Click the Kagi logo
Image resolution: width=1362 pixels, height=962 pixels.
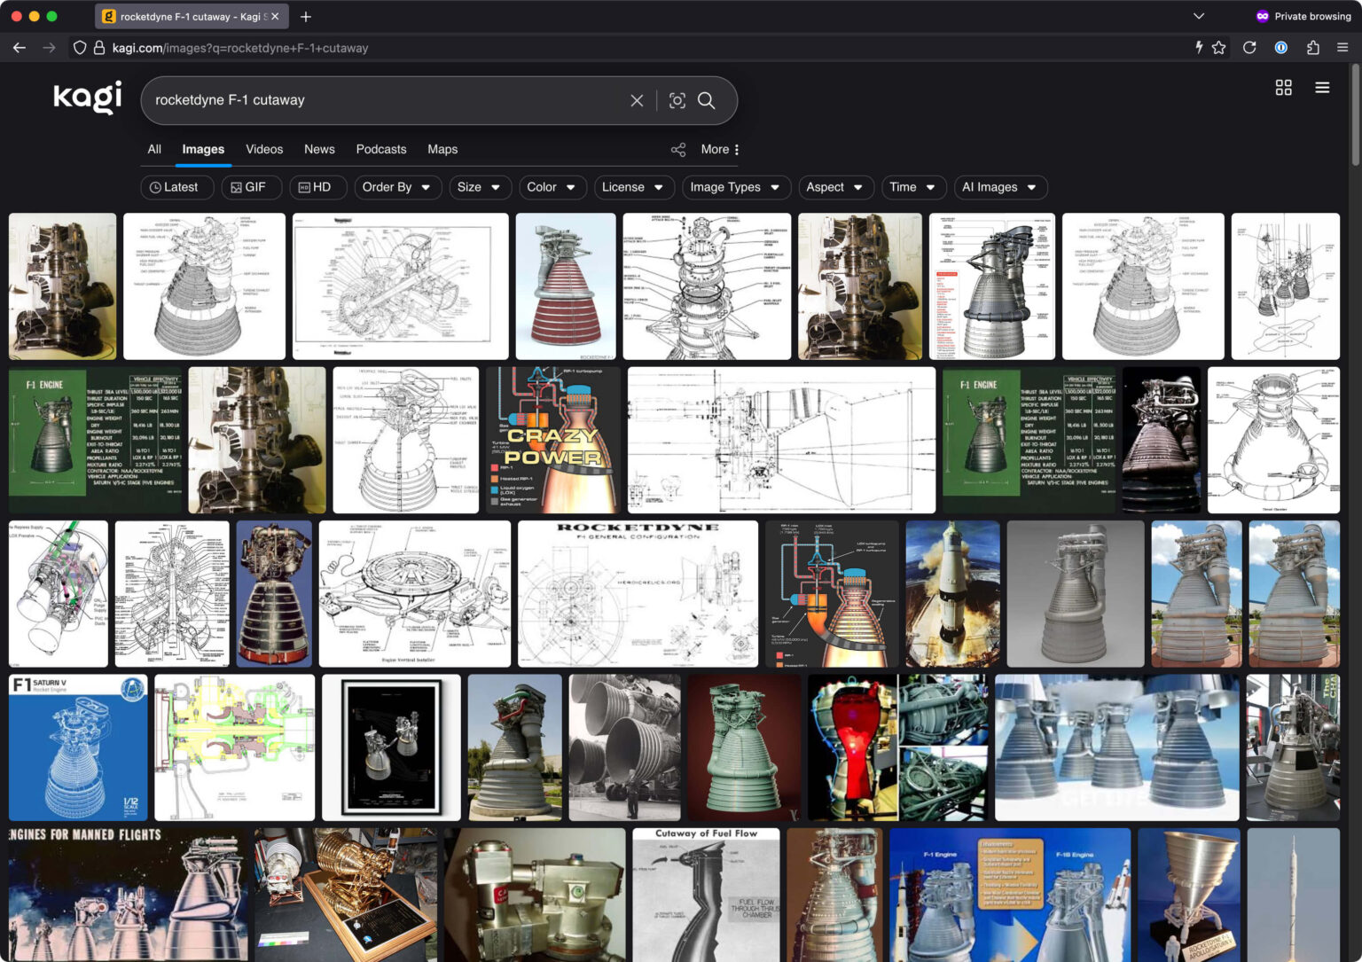[88, 98]
